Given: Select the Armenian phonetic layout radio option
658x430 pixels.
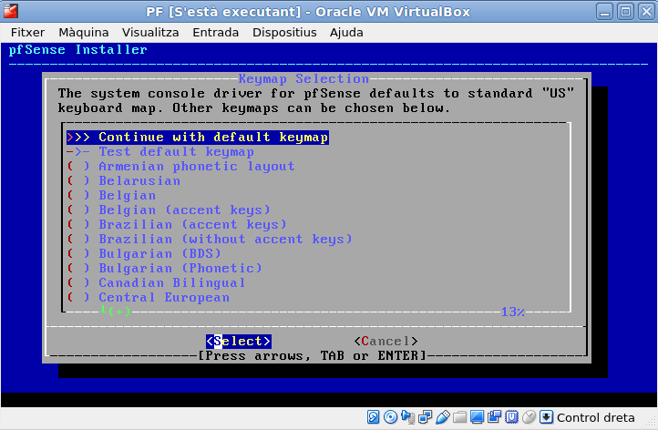Looking at the screenshot, I should (x=180, y=167).
